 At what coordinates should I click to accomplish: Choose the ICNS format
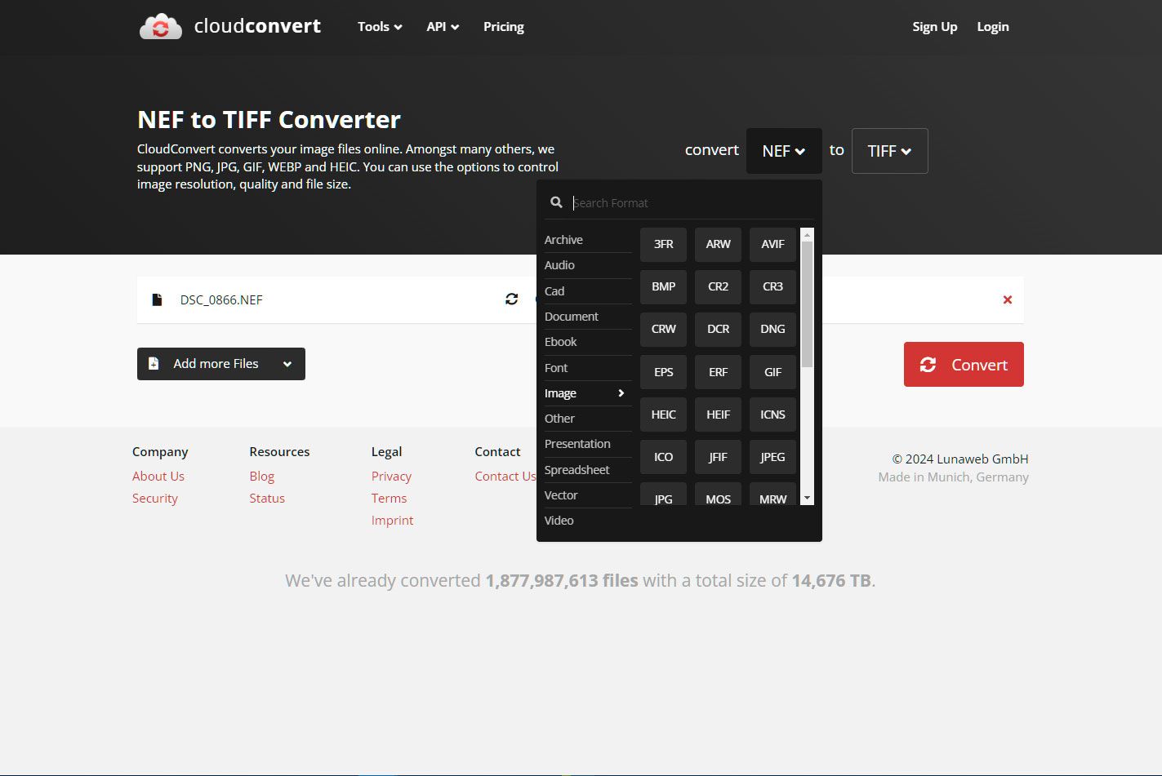click(772, 415)
